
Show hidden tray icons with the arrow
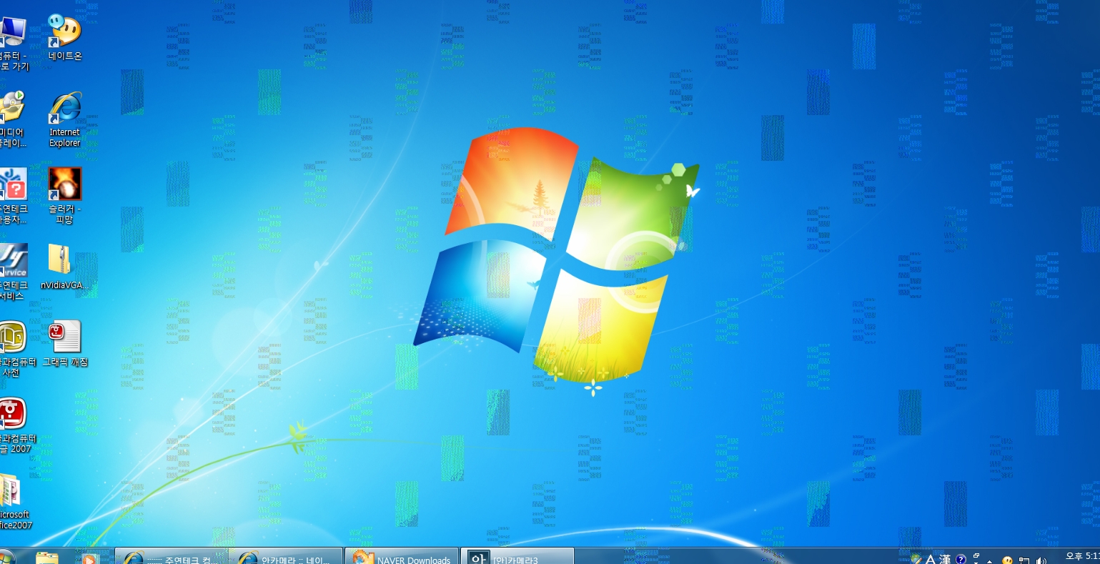[x=990, y=561]
